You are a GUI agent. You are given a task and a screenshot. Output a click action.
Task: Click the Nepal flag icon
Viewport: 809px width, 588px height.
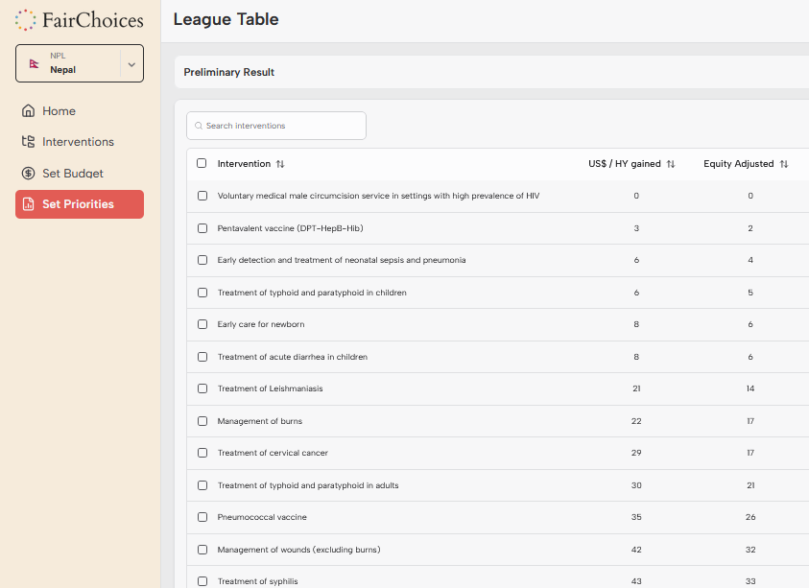tap(35, 63)
